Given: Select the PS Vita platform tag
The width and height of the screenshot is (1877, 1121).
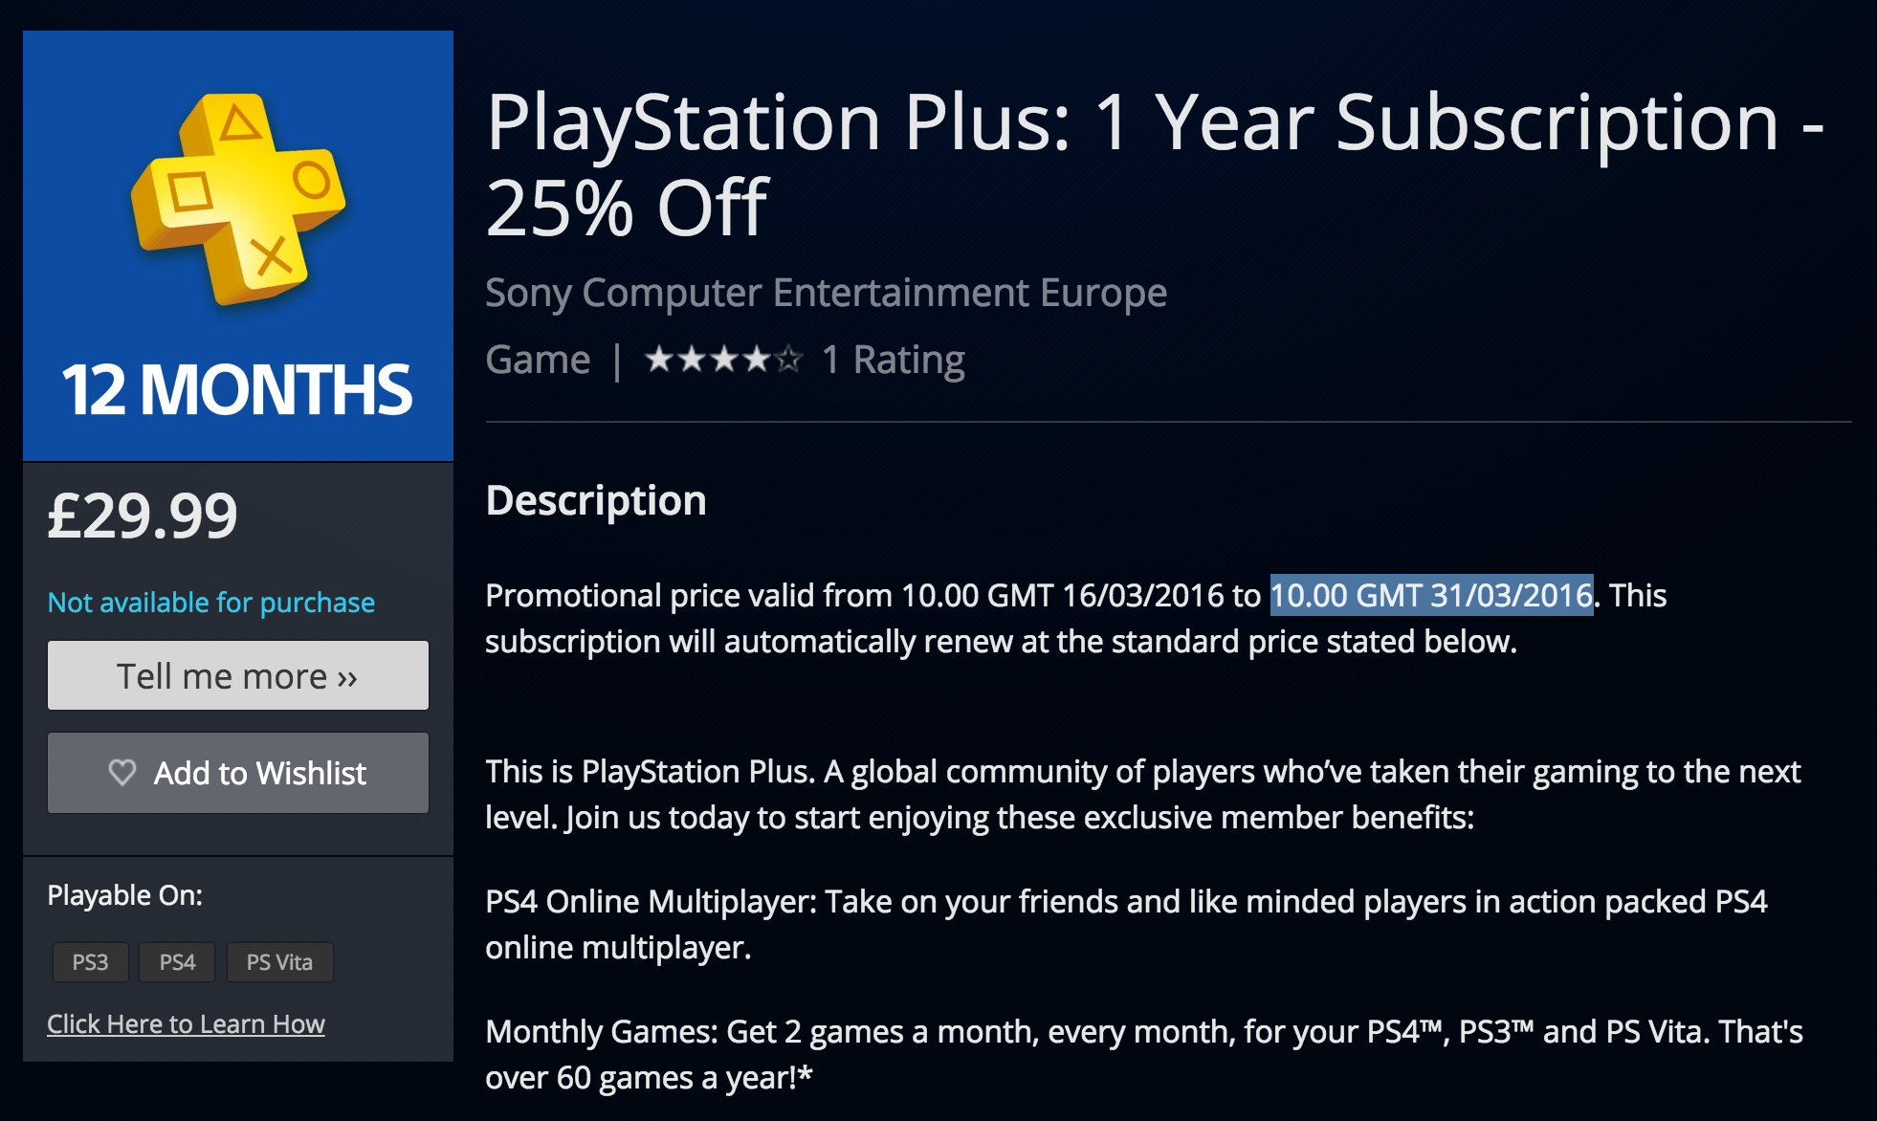Looking at the screenshot, I should 279,962.
